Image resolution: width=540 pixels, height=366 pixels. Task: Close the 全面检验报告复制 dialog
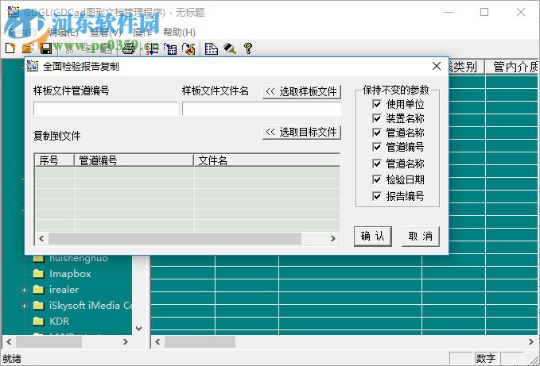point(437,66)
